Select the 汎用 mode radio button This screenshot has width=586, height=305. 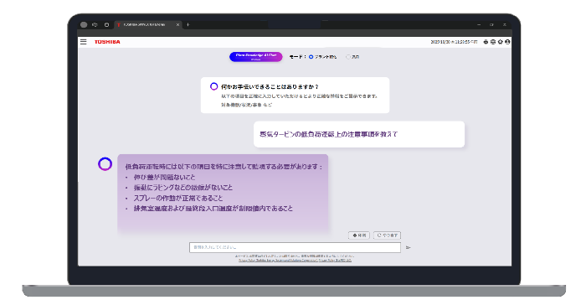pos(348,57)
